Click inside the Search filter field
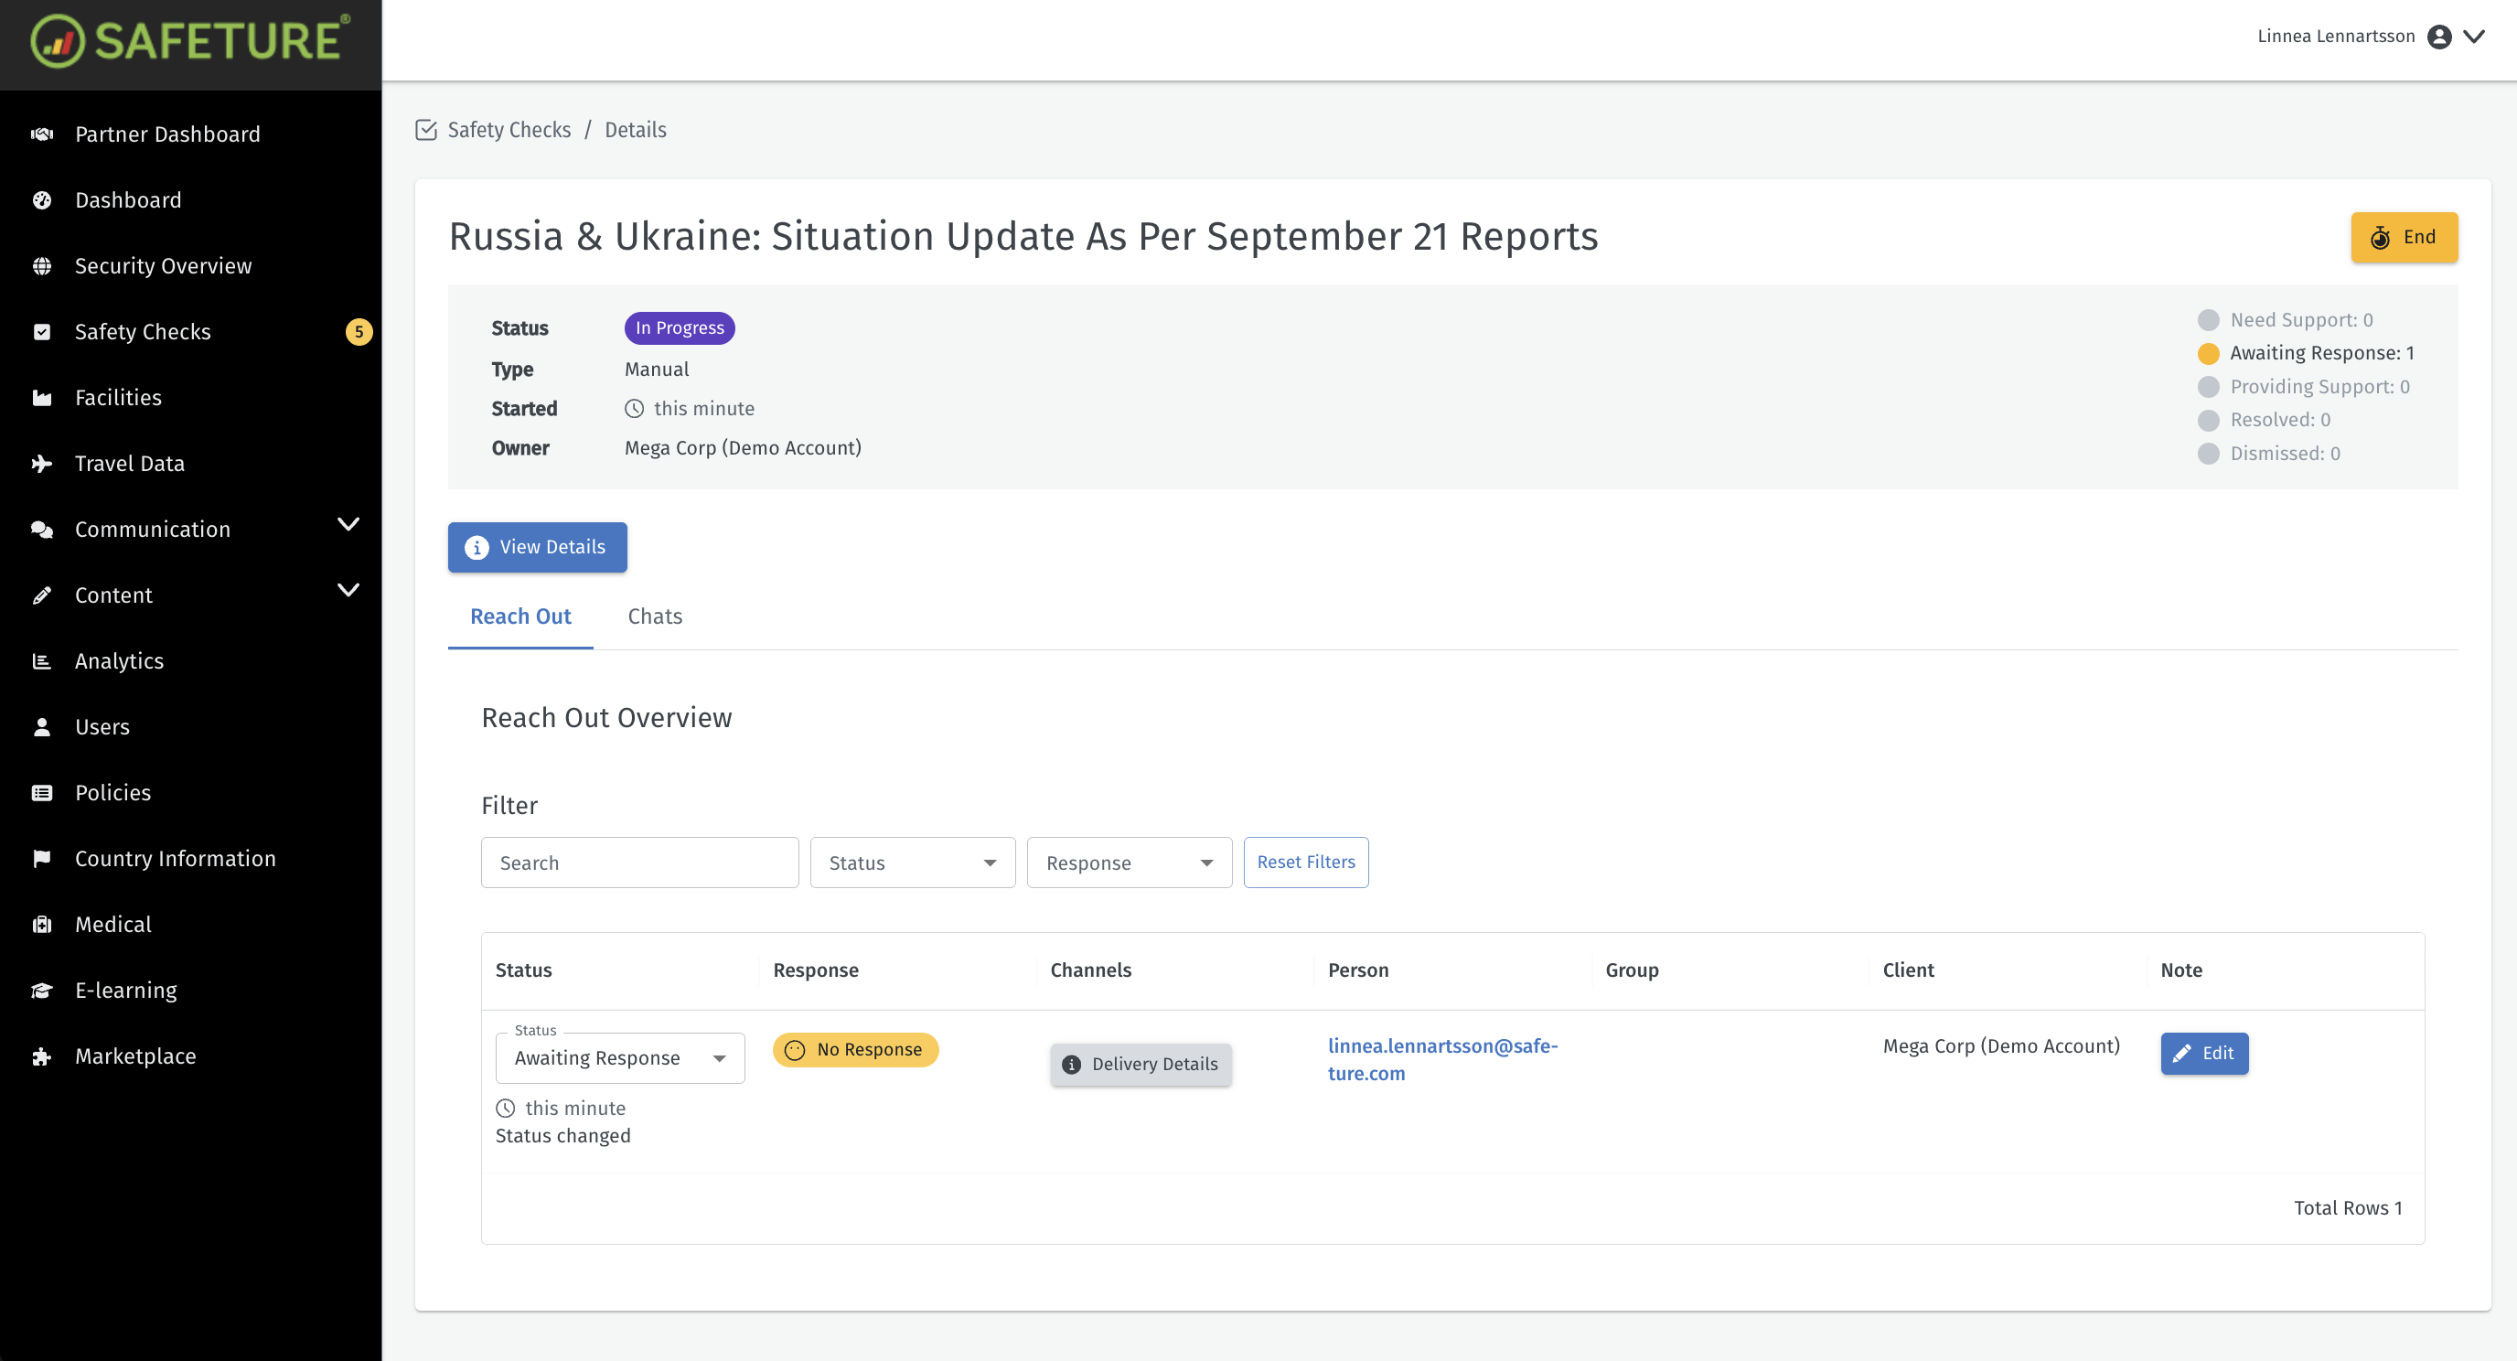2517x1361 pixels. 639,863
